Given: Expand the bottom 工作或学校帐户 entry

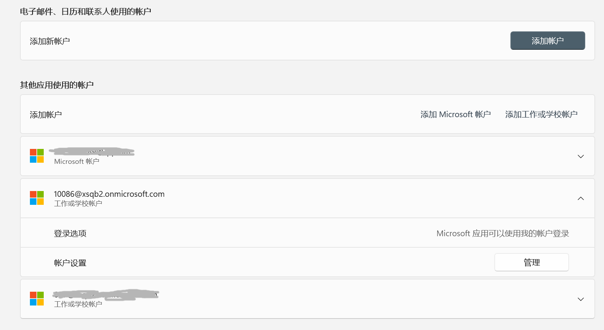Looking at the screenshot, I should (581, 299).
